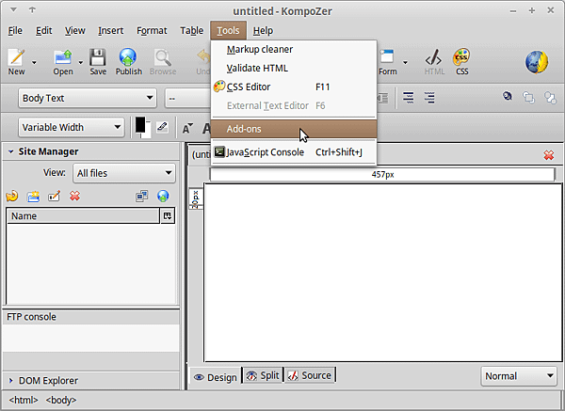This screenshot has width=565, height=411.
Task: Click the send to back layer icon
Action: pyautogui.click(x=550, y=97)
